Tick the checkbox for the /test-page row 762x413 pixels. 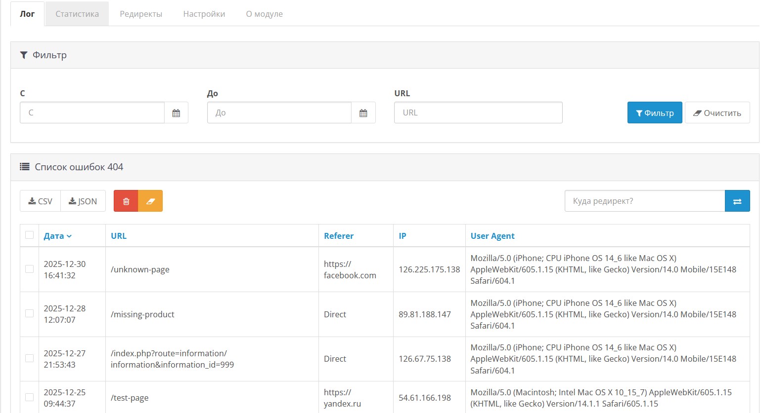30,397
